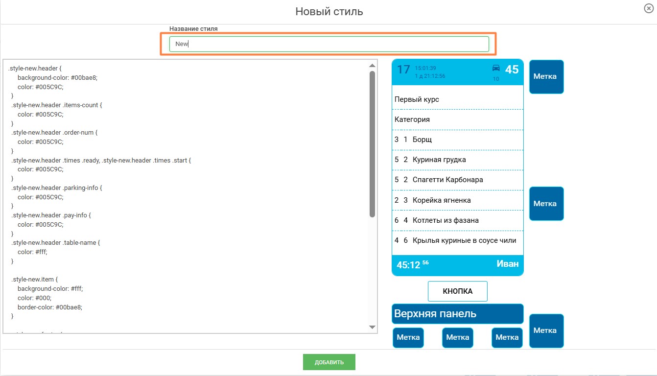Image resolution: width=657 pixels, height=376 pixels.
Task: Close the new style dialog
Action: click(x=649, y=8)
